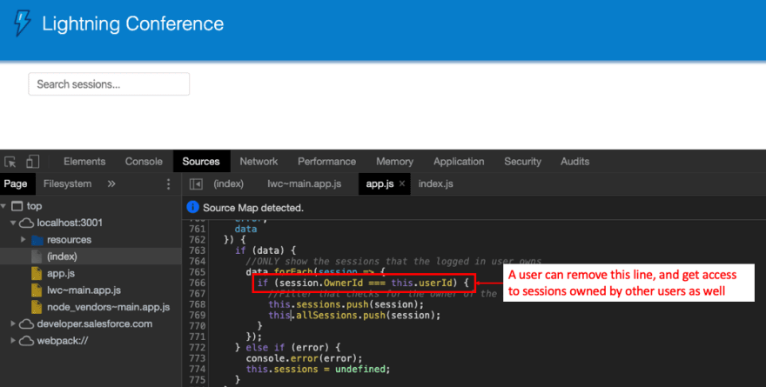Click line number 768 in gutter
This screenshot has width=766, height=387.
[198, 304]
